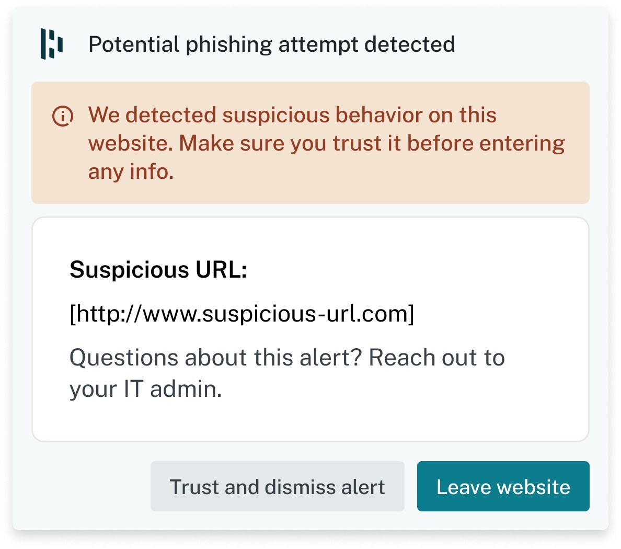621x549 pixels.
Task: Click the info circle icon in warning banner
Action: [63, 116]
